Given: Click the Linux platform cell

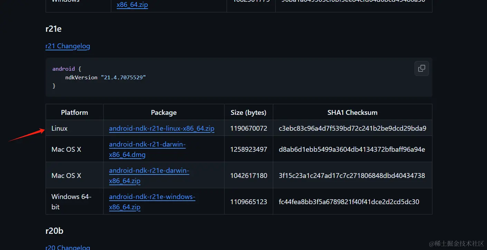Looking at the screenshot, I should (59, 129).
